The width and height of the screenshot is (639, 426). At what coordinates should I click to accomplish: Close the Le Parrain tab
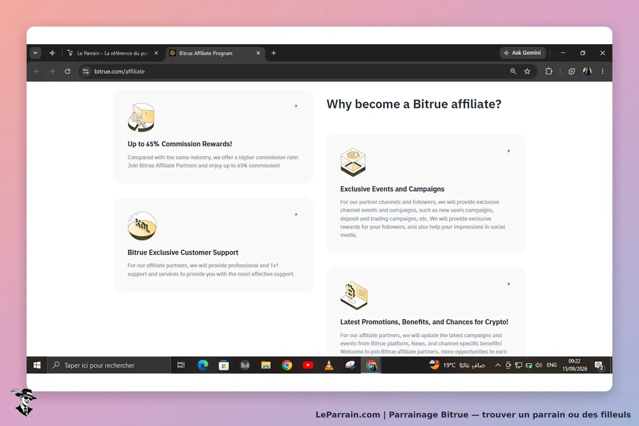[x=156, y=53]
